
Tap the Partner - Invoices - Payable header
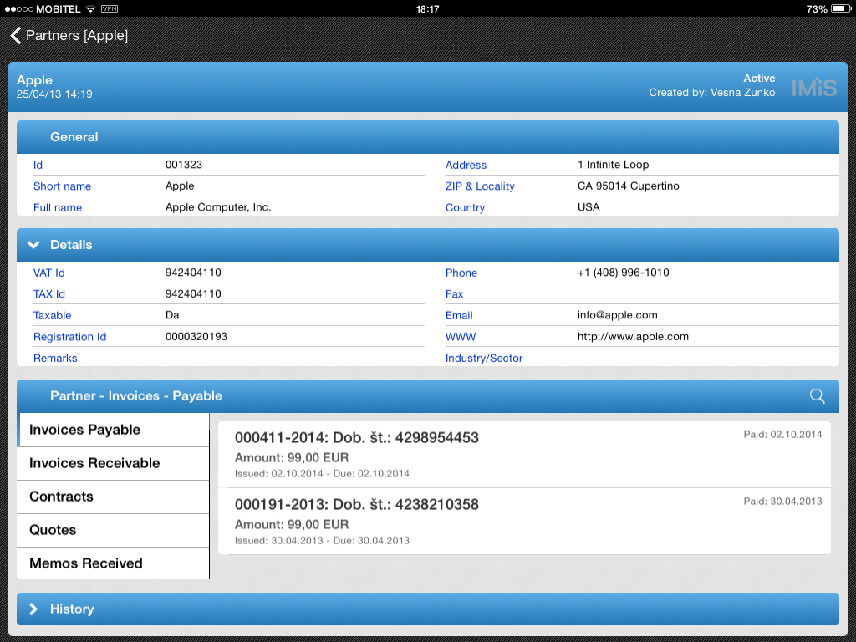tap(428, 395)
